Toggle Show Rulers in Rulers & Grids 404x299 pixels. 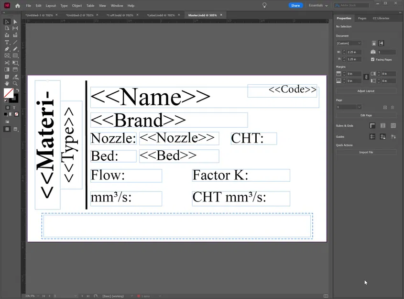(372, 125)
